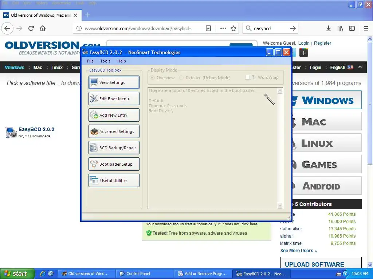Screen dimensions: 373x279
Task: Open page actions three-dot menu
Action: click(x=223, y=28)
